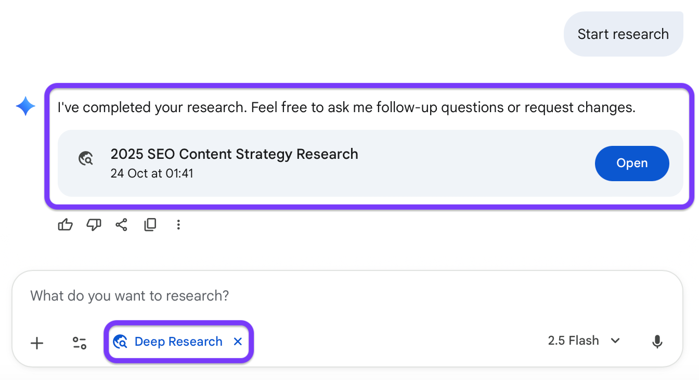Viewport: 699px width, 380px height.
Task: Click the "I've completed your research" text
Action: [346, 108]
